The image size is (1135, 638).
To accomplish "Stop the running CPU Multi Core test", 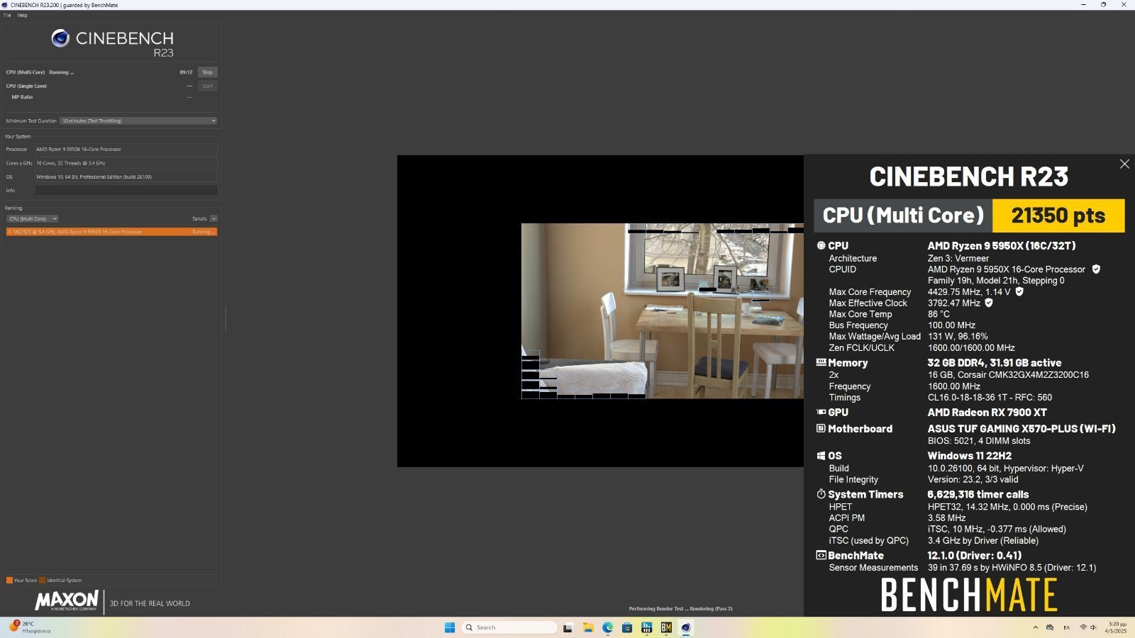I will click(207, 72).
